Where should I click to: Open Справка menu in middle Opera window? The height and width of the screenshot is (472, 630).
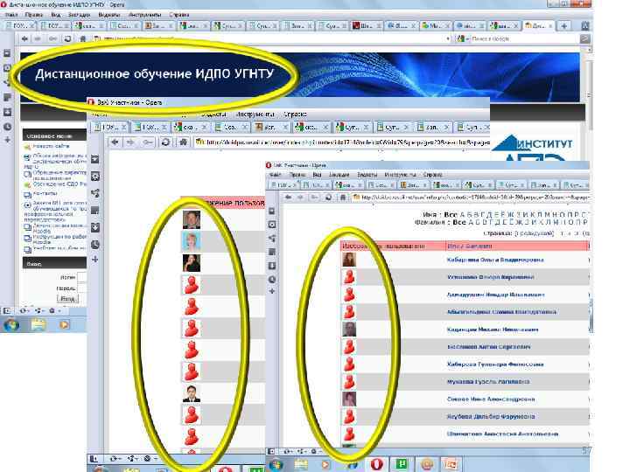pyautogui.click(x=296, y=114)
